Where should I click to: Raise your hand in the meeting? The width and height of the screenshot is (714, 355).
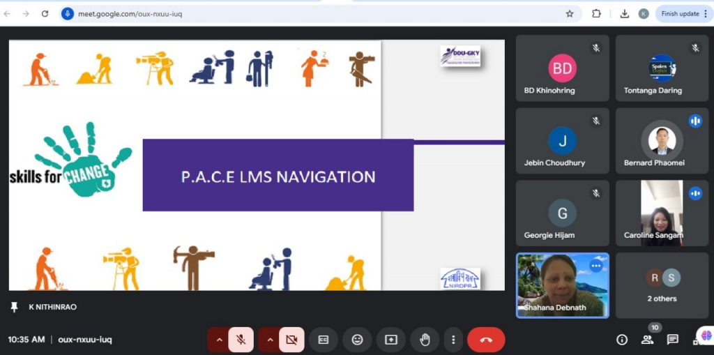[424, 340]
